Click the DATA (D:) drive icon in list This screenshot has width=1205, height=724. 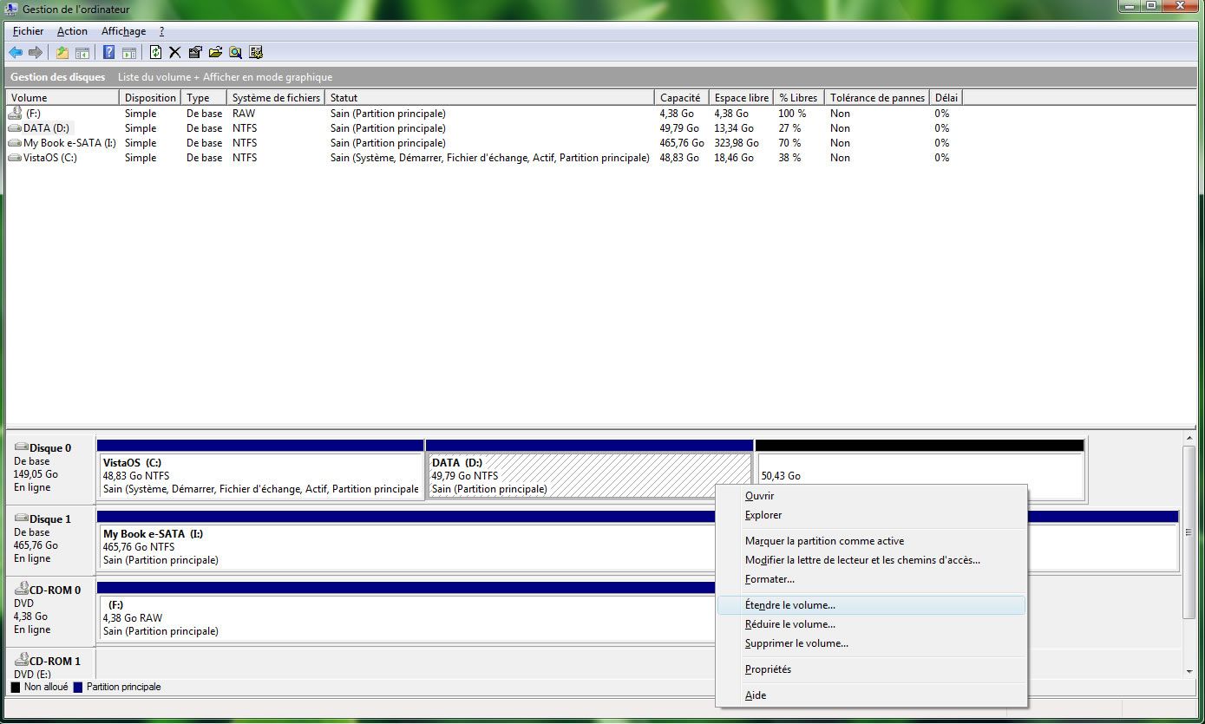[15, 128]
